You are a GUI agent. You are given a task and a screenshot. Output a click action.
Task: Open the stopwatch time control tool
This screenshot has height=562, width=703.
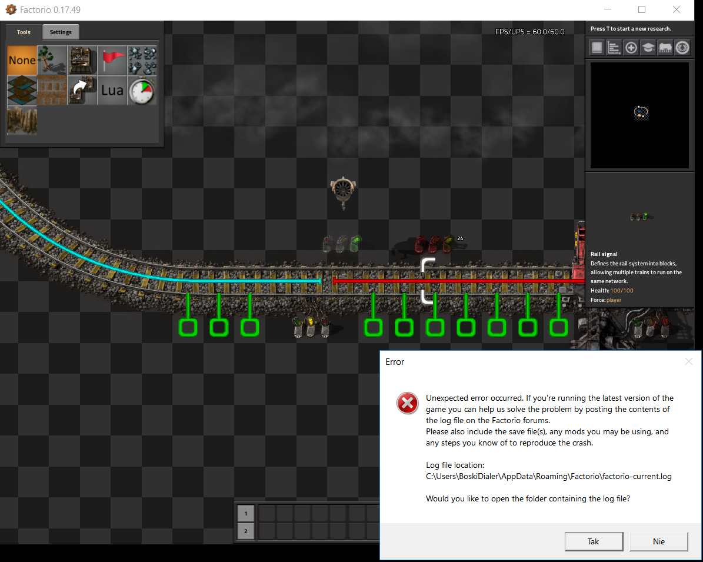tap(142, 90)
